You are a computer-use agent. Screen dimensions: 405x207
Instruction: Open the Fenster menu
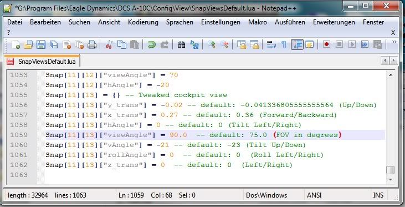click(x=373, y=22)
